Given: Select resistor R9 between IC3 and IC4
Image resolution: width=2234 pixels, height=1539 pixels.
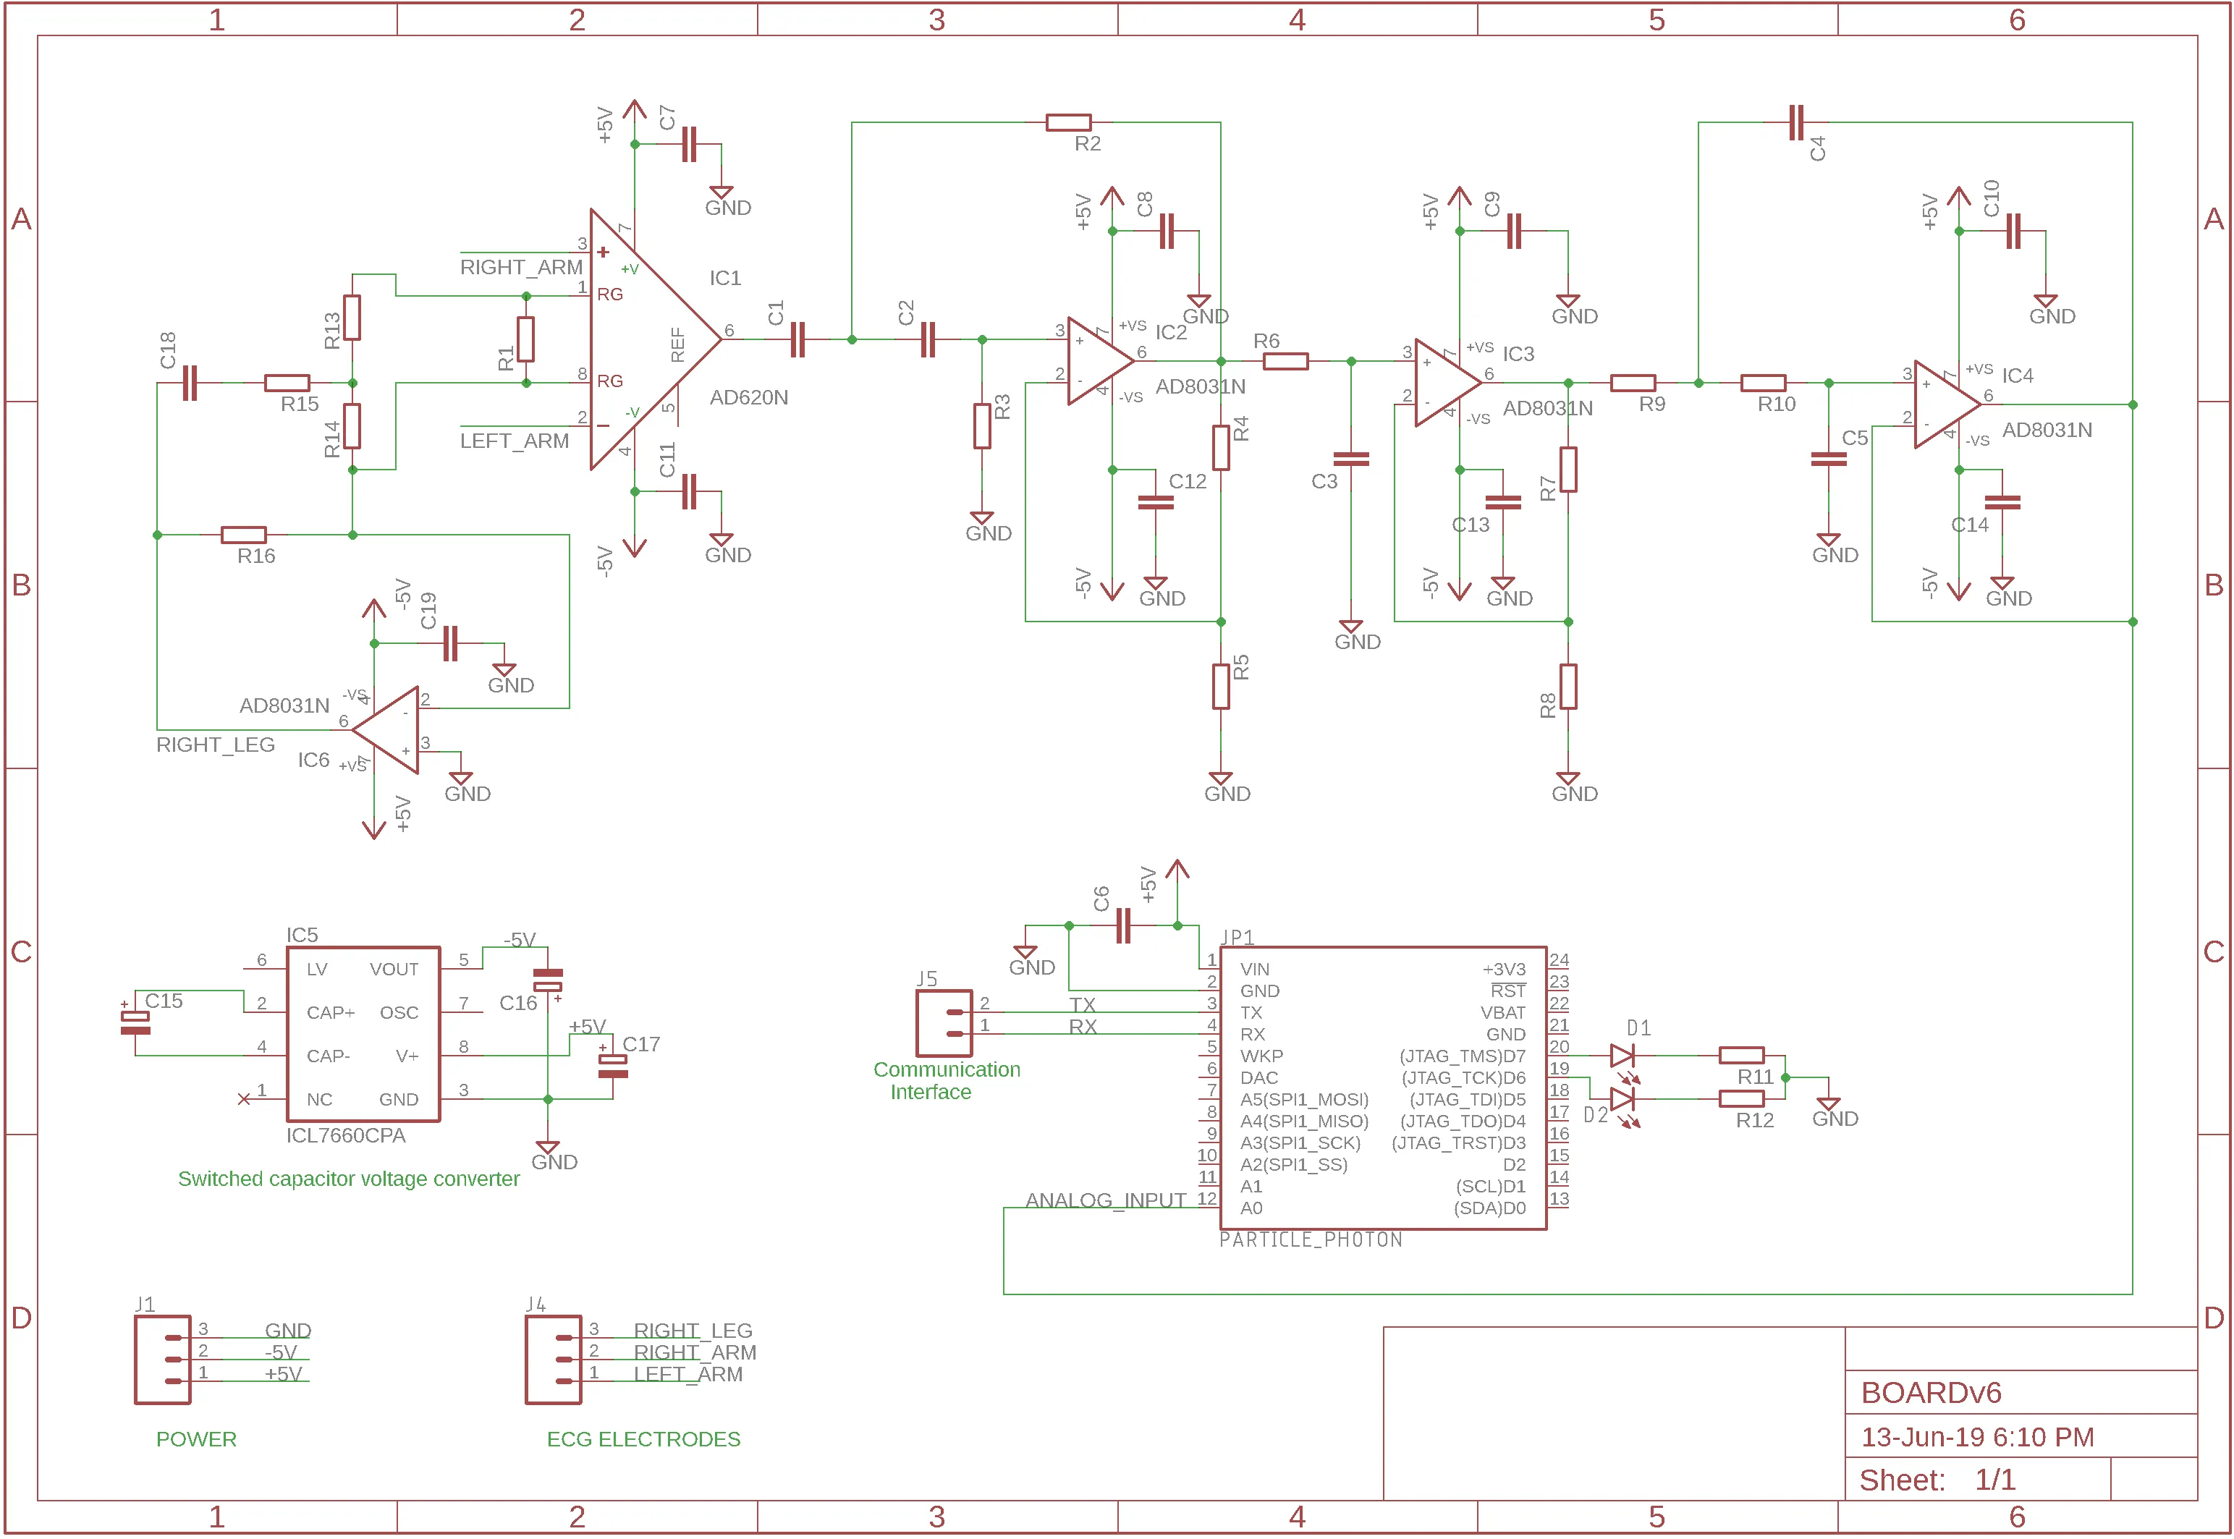Looking at the screenshot, I should pos(1633,383).
